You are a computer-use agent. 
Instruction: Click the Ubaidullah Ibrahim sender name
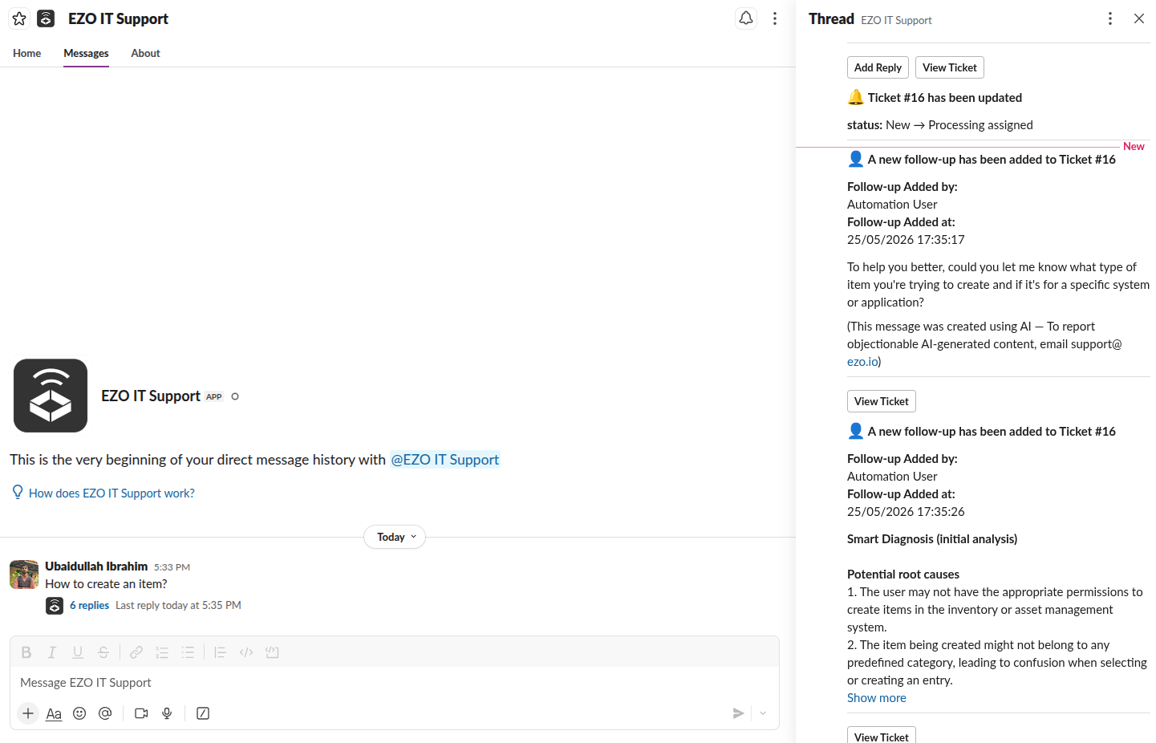click(96, 566)
